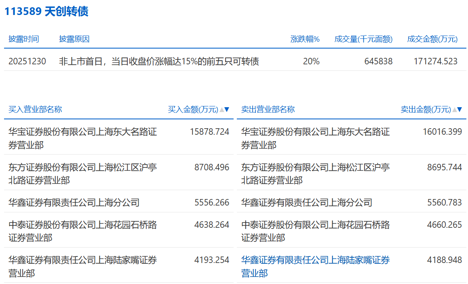Click the 买入营业部名称 column header

[x=35, y=110]
